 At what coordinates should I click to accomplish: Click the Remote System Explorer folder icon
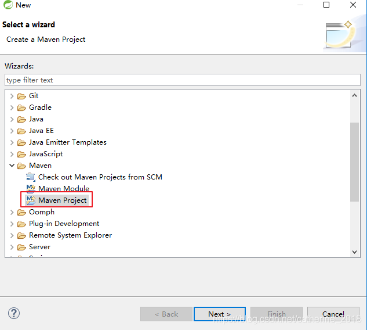21,235
